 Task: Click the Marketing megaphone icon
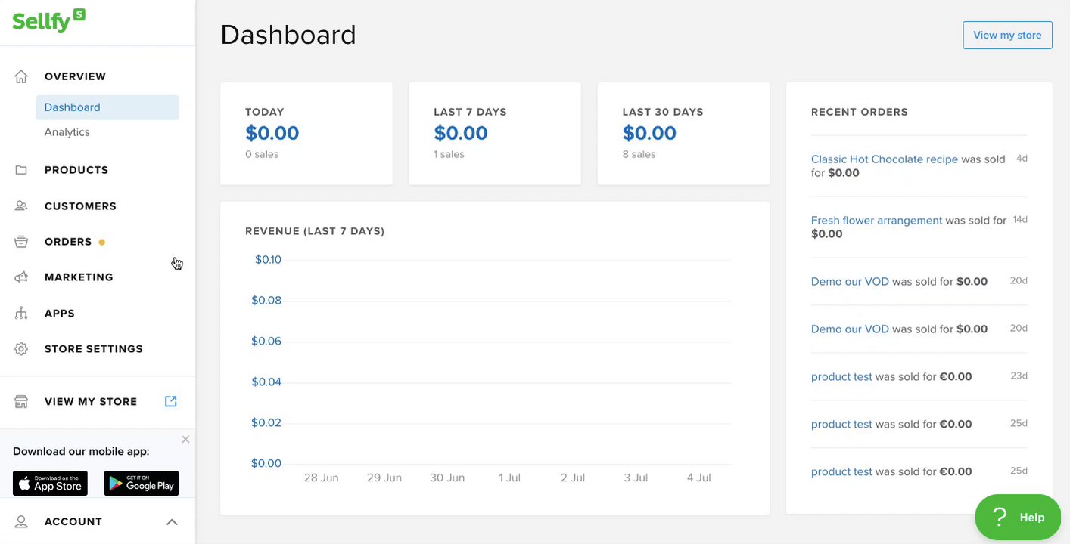(x=21, y=277)
